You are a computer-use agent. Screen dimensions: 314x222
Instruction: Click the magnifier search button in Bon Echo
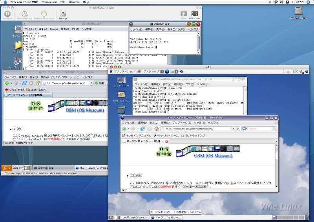tap(274, 129)
